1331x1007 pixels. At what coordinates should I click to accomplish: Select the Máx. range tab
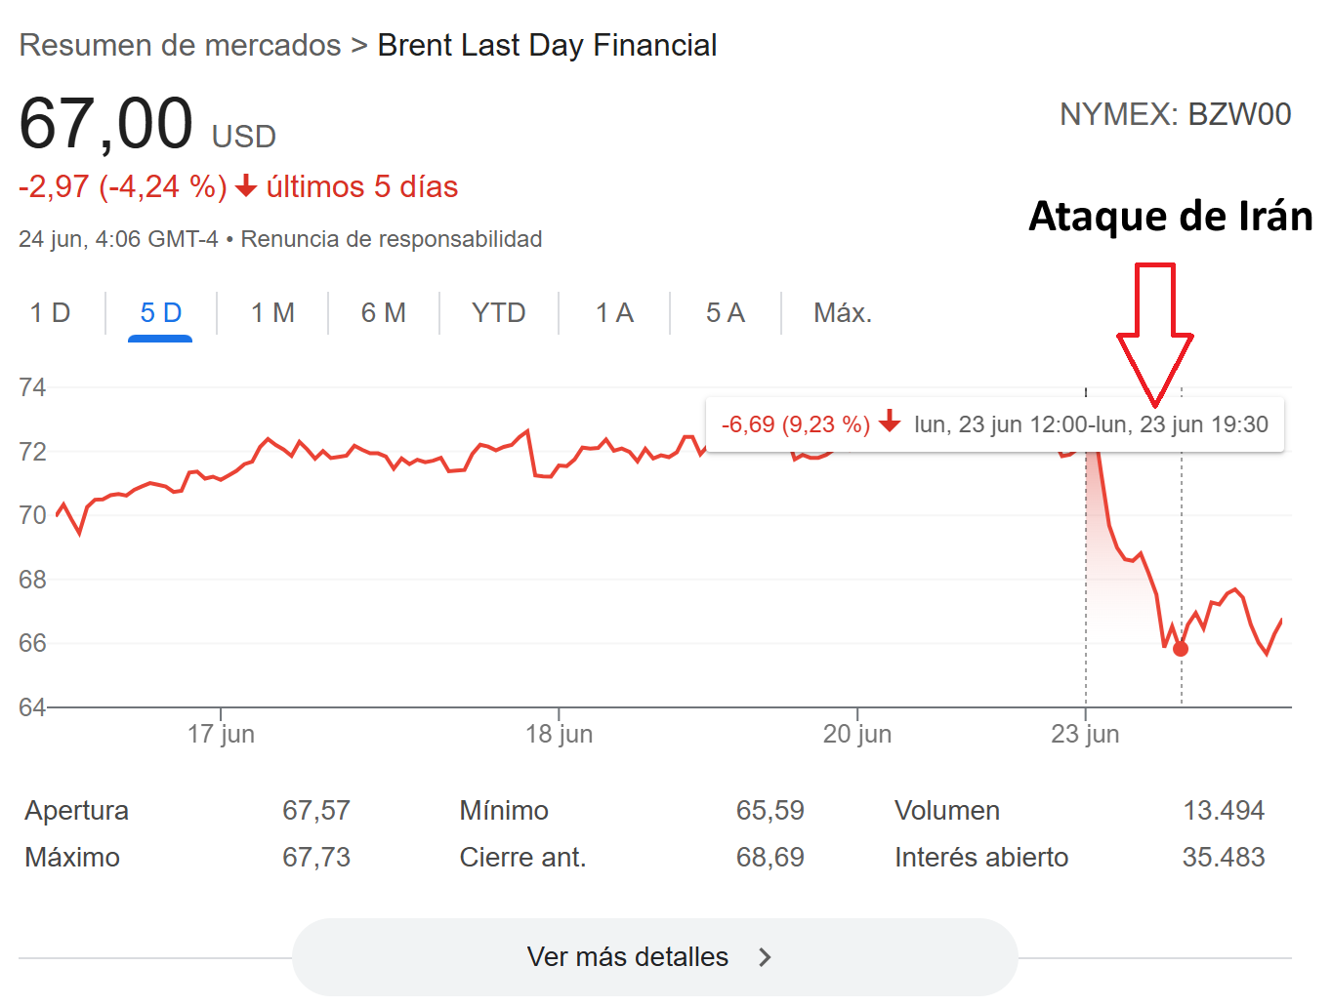[x=842, y=313]
